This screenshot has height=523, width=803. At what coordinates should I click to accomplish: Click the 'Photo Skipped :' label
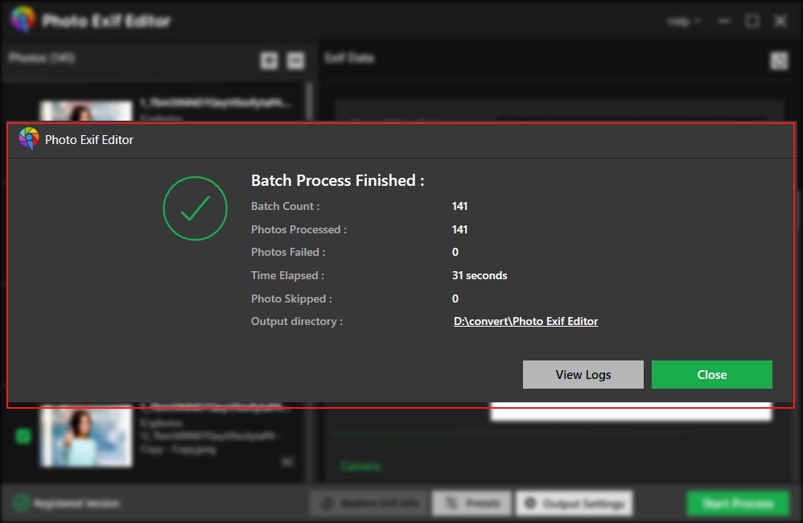(x=291, y=299)
